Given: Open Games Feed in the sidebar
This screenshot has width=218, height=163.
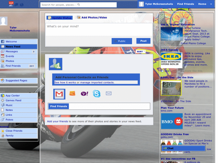Looking at the screenshot, I should (x=19, y=100).
